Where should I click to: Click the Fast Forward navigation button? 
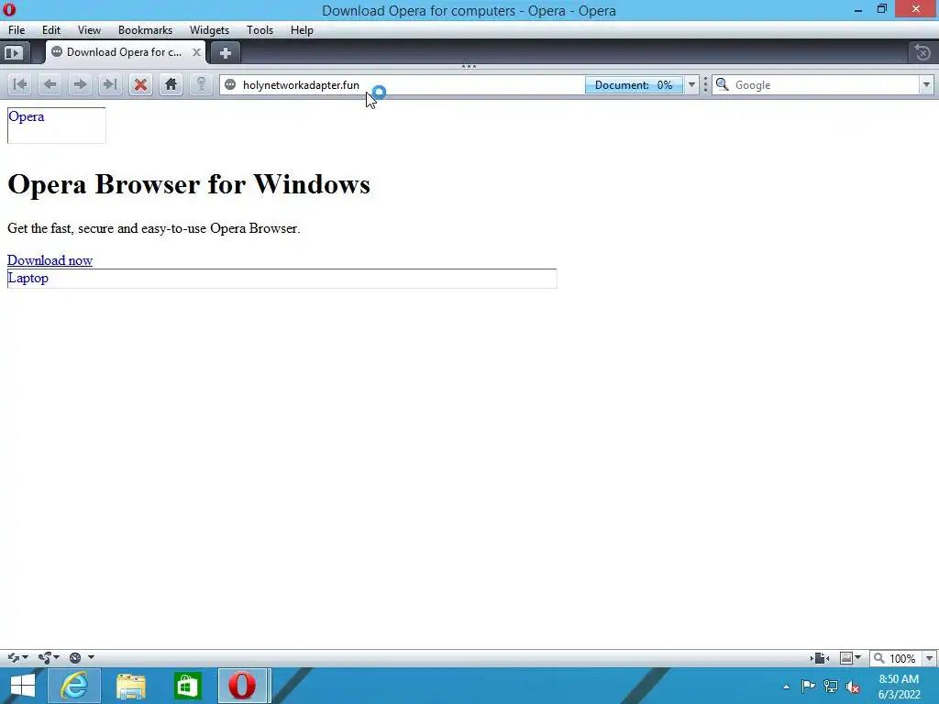click(x=110, y=84)
